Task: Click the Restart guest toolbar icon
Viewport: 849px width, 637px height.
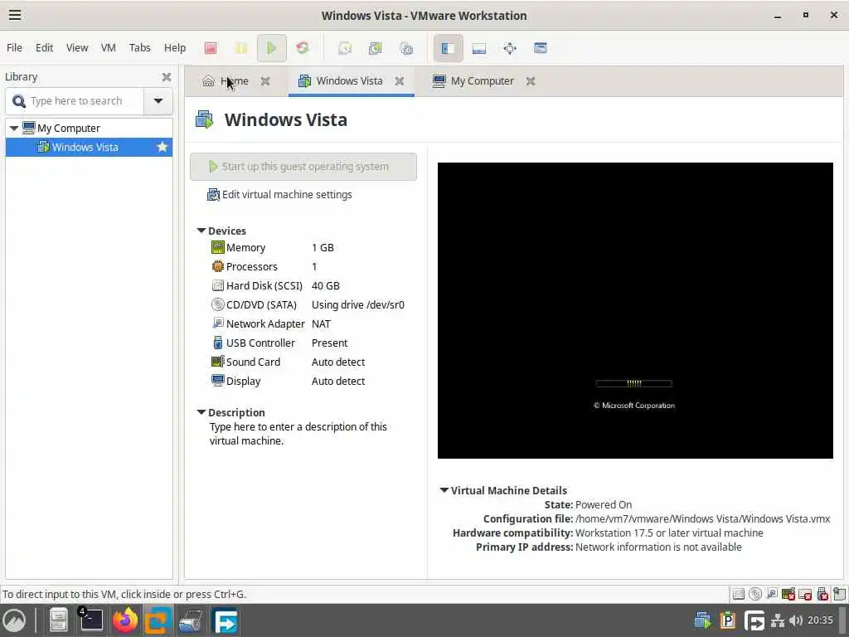Action: point(302,48)
